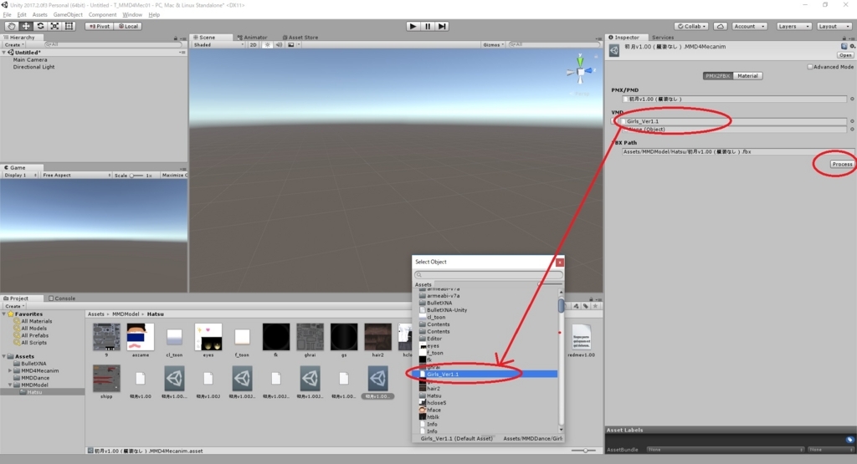This screenshot has height=464, width=857.
Task: Toggle 2D scene view mode
Action: click(x=253, y=45)
